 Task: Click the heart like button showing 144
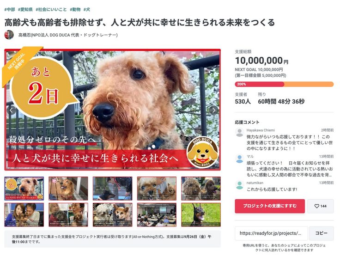(321, 206)
